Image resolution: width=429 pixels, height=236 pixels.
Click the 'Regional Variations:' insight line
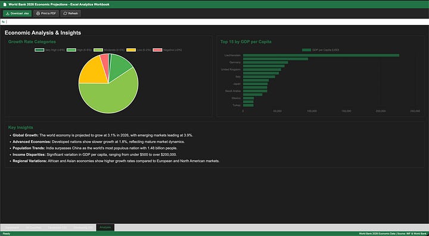coord(116,161)
